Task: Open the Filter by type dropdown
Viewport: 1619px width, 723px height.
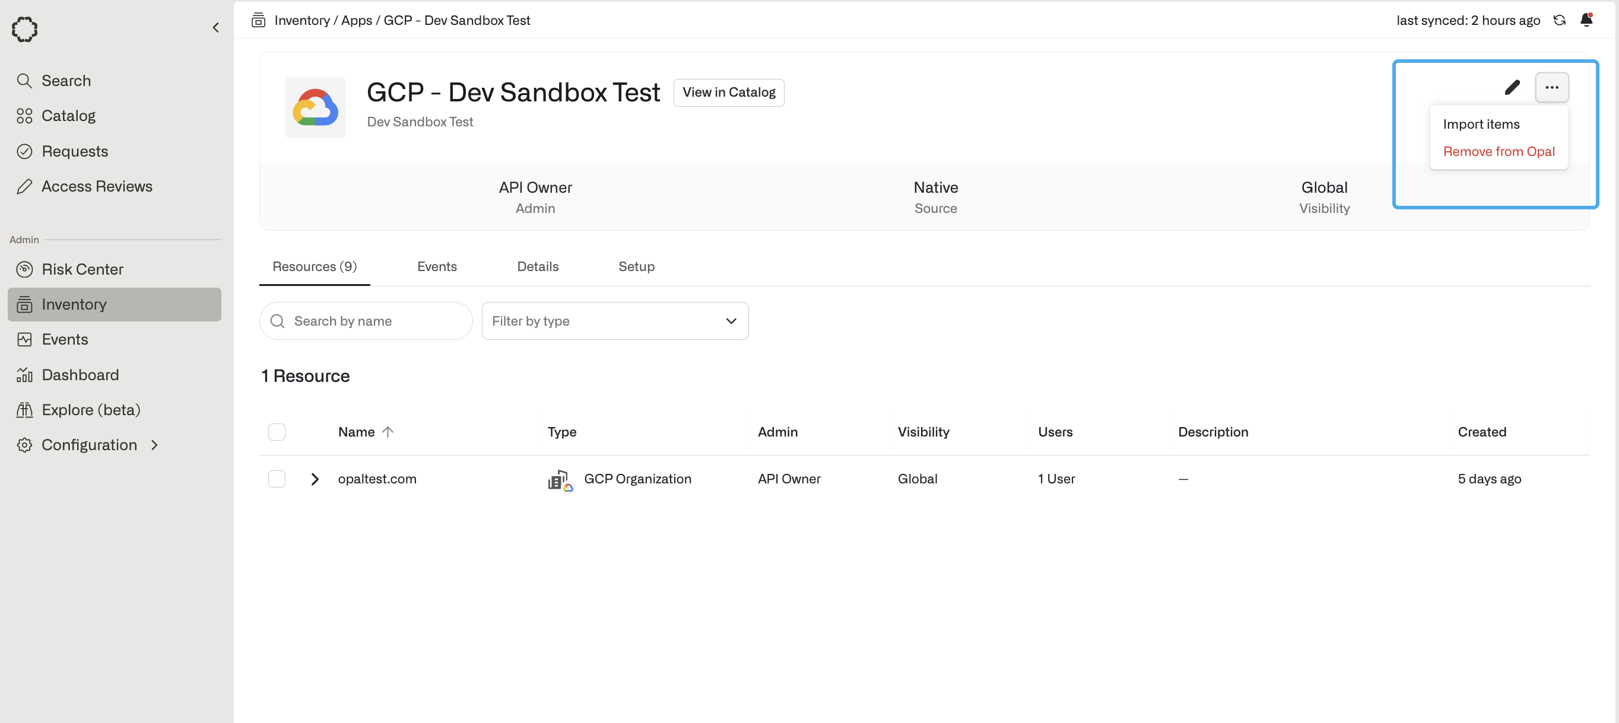Action: coord(614,321)
